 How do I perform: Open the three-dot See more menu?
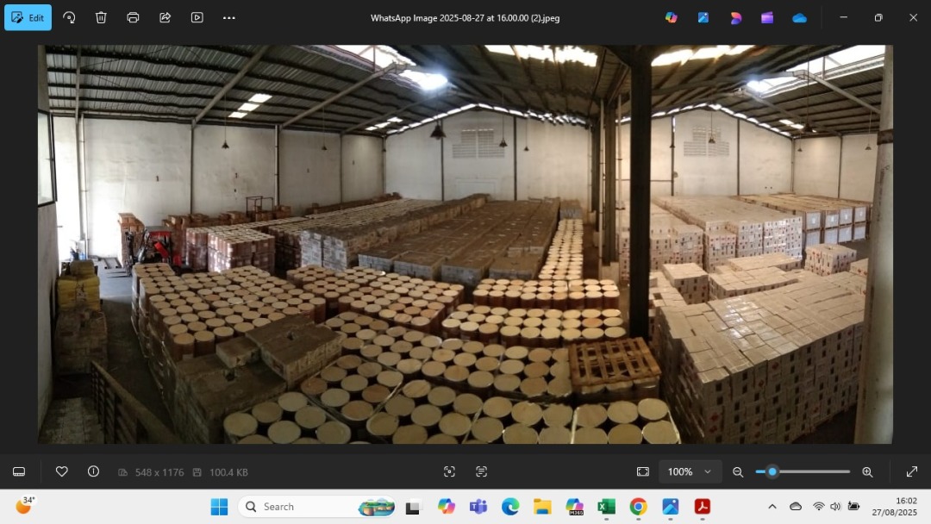coord(228,17)
